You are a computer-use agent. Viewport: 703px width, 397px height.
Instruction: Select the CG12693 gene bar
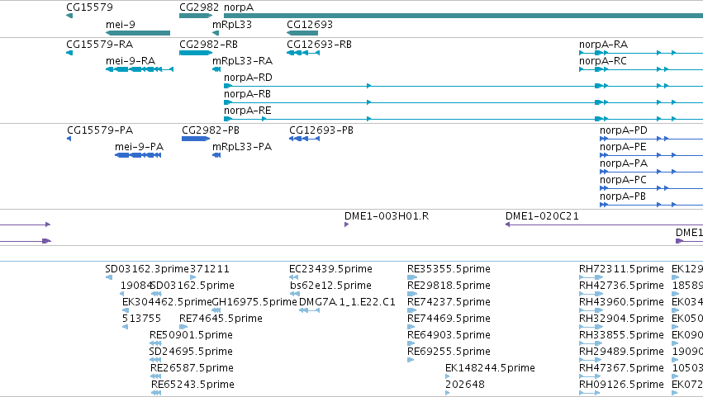[302, 33]
